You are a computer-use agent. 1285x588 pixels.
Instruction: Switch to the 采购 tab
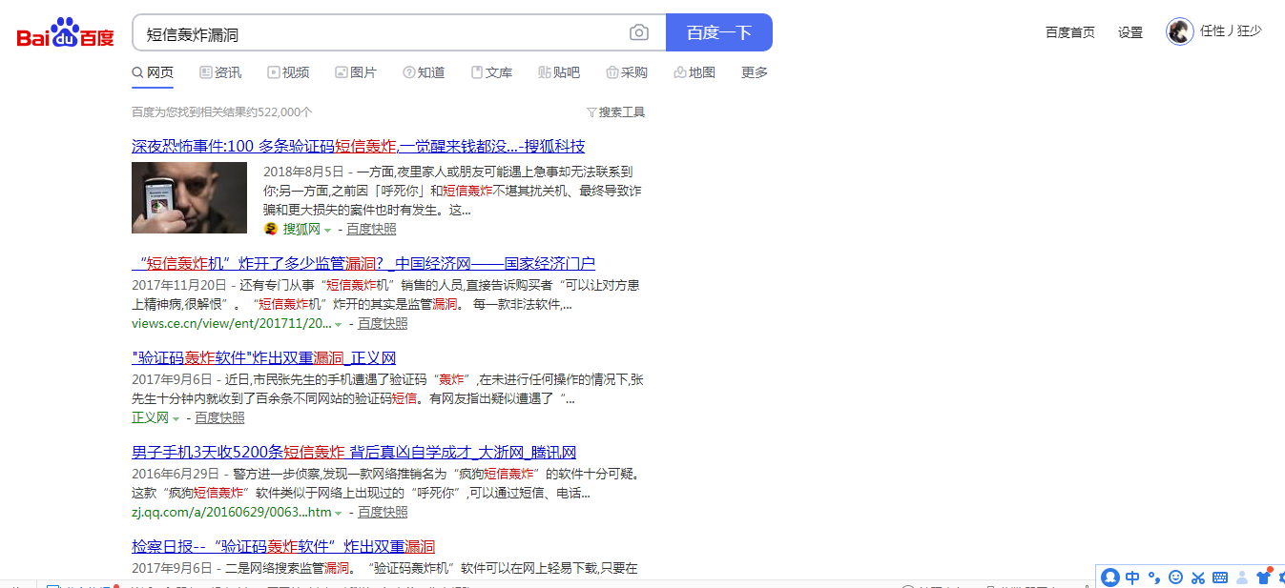tap(627, 72)
